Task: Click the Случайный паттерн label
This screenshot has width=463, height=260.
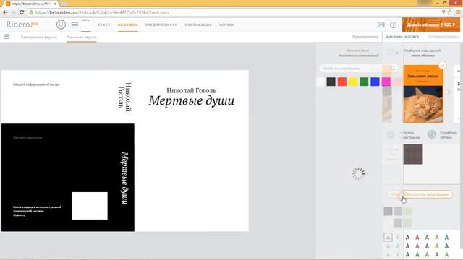Action: click(x=449, y=135)
